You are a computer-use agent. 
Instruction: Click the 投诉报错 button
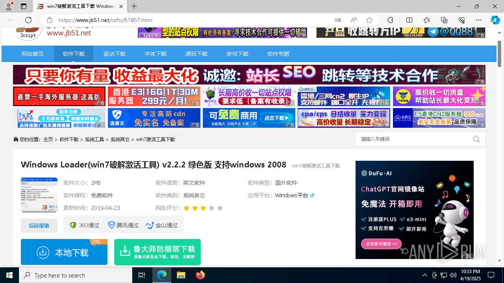tap(39, 226)
